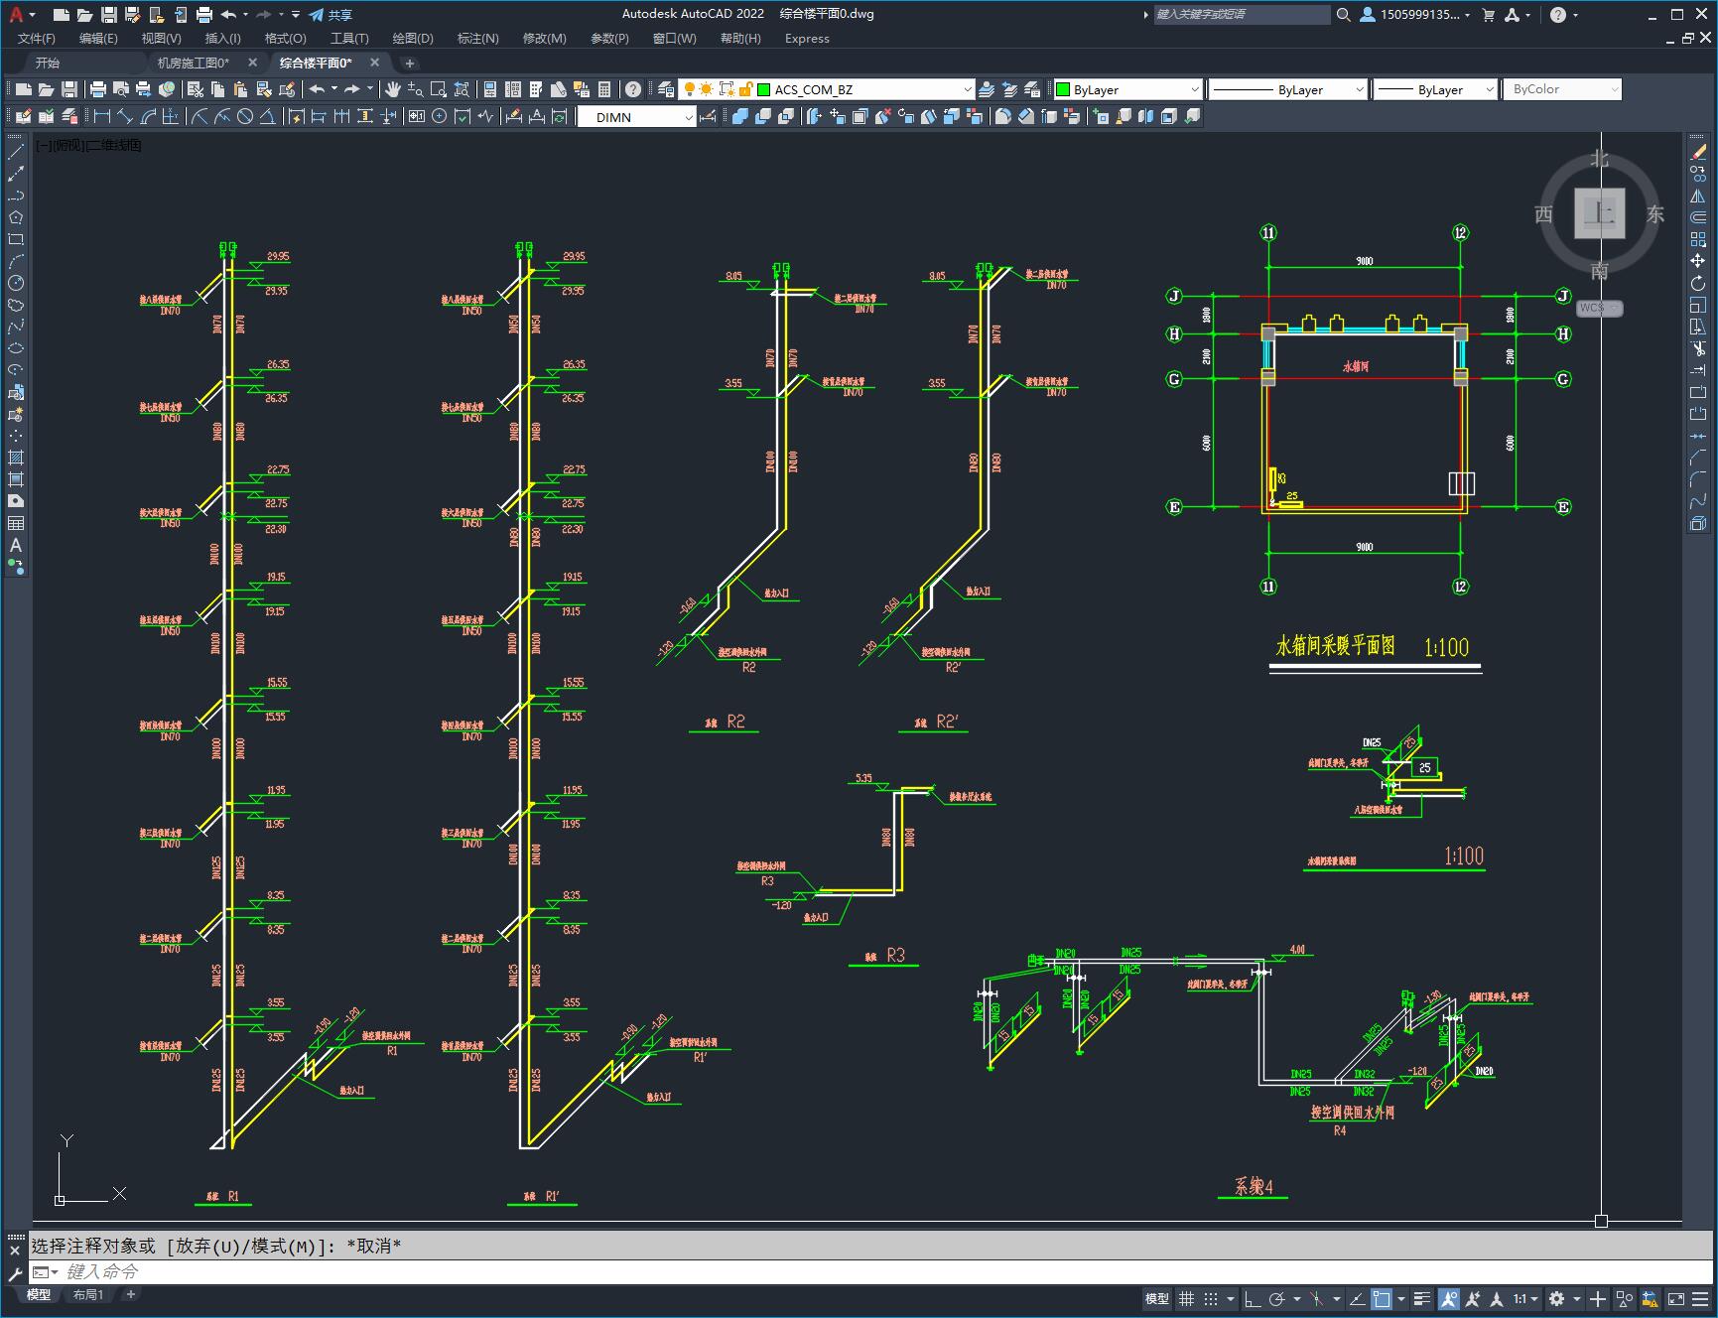Click the Workspace Switching gear icon
1718x1318 pixels.
point(1557,1298)
